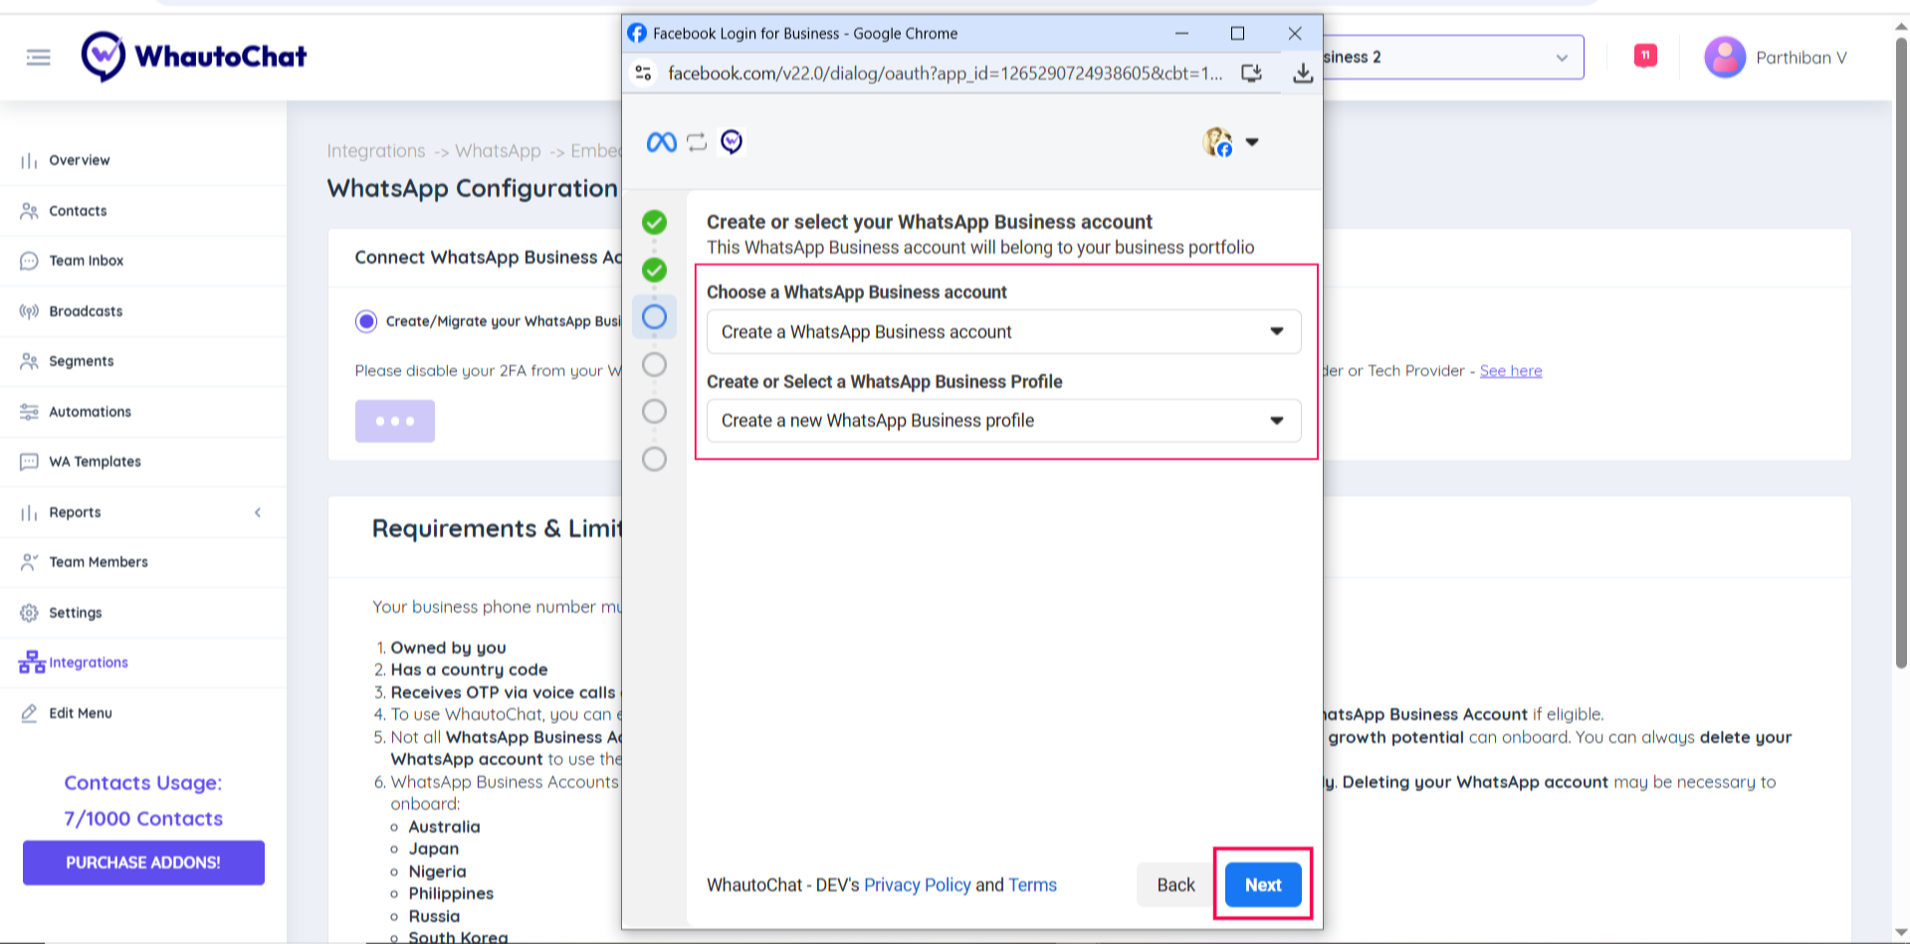The width and height of the screenshot is (1910, 944).
Task: Click the 7/1000 Contacts usage text
Action: [x=143, y=819]
